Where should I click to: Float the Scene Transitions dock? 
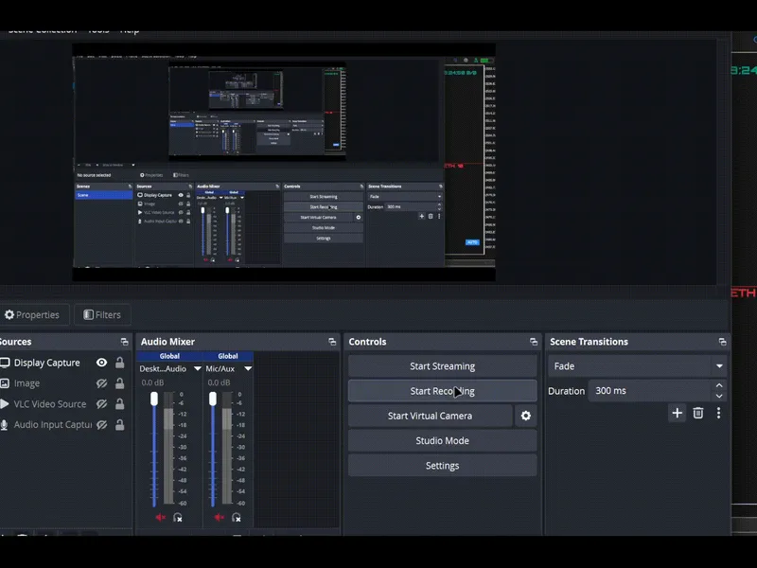coord(722,342)
